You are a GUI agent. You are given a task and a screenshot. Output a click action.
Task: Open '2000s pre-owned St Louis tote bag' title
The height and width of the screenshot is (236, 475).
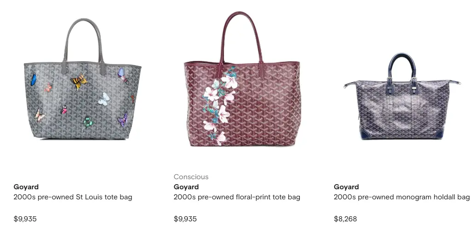(x=73, y=197)
